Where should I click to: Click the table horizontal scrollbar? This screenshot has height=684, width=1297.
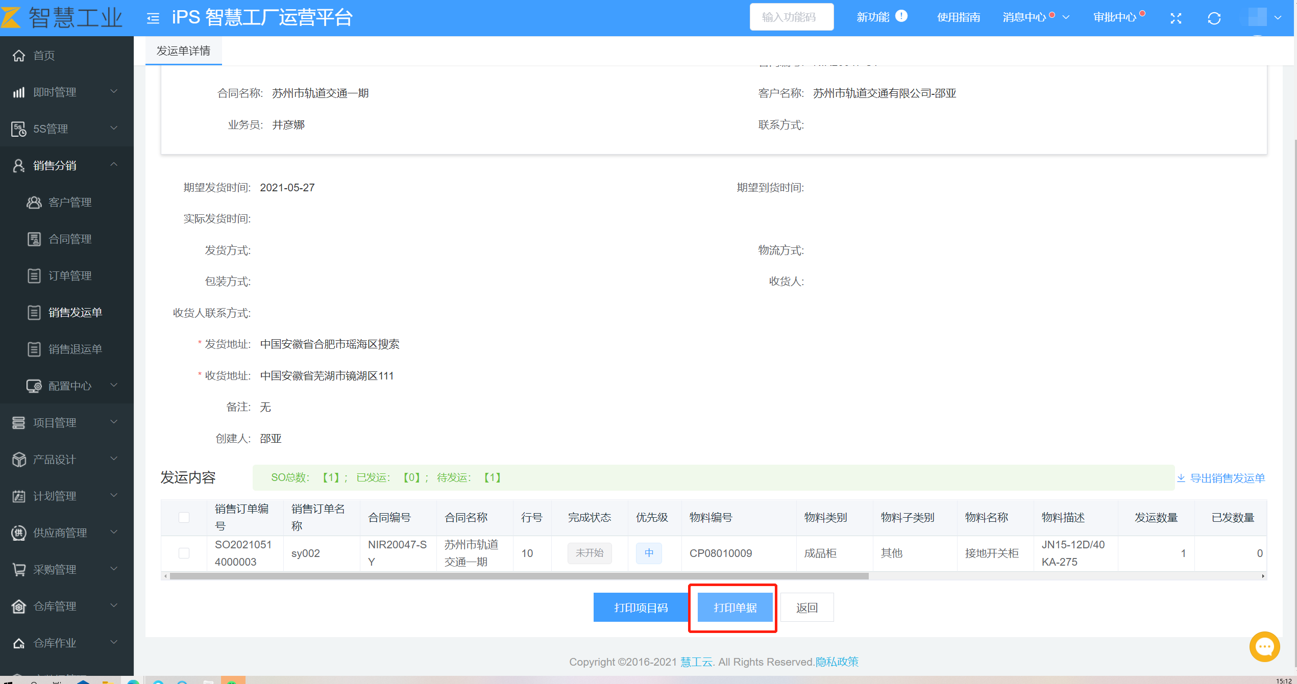519,576
